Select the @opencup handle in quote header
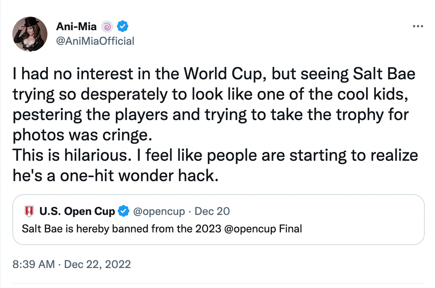Viewport: 435px width, 288px height. 159,211
